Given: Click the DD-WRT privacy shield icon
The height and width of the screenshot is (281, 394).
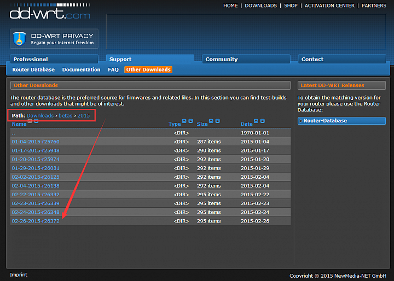Looking at the screenshot, I should (x=20, y=39).
